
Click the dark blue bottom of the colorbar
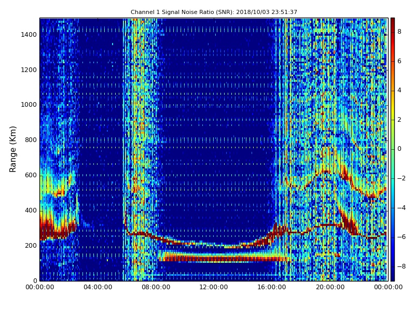click(393, 277)
